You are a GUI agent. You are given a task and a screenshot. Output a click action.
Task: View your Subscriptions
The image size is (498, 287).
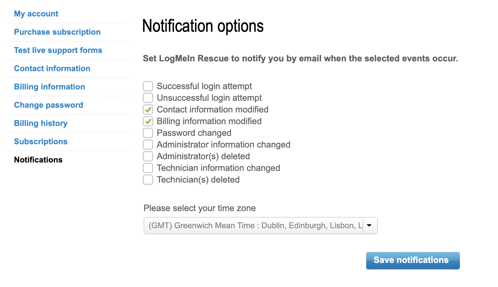[x=40, y=141]
